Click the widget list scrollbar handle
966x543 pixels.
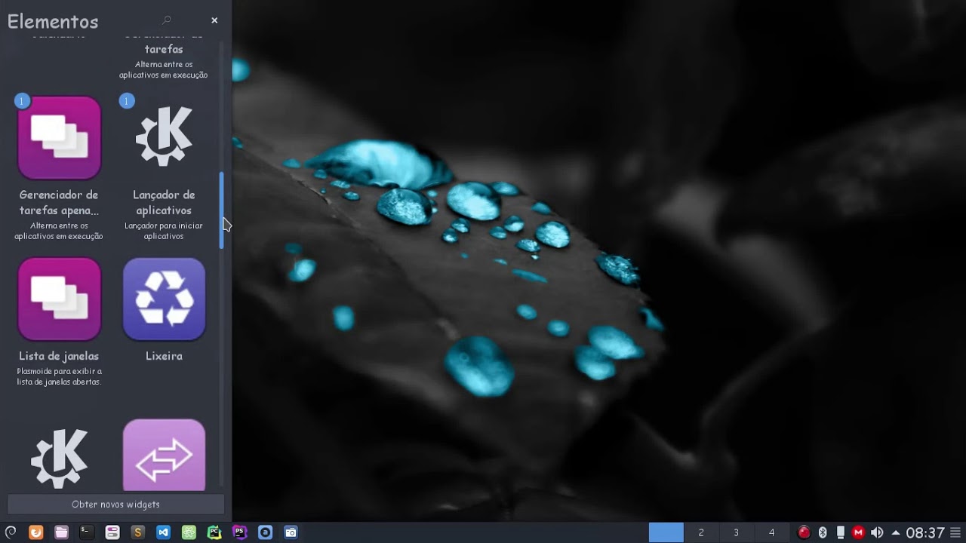point(222,210)
